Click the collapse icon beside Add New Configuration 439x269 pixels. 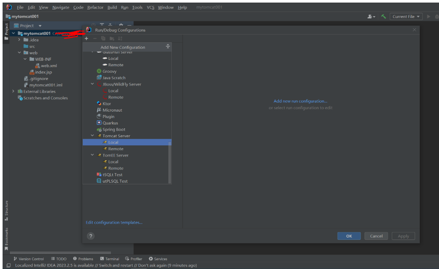coord(168,47)
